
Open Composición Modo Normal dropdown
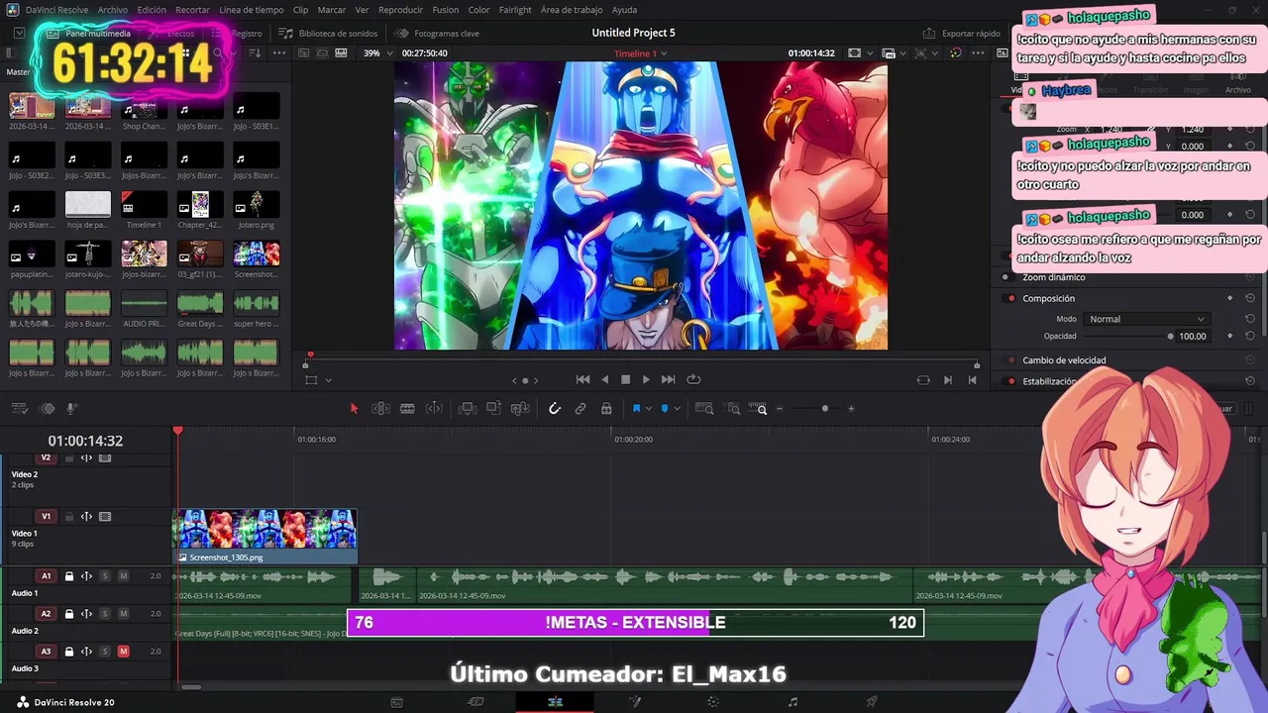(1146, 319)
